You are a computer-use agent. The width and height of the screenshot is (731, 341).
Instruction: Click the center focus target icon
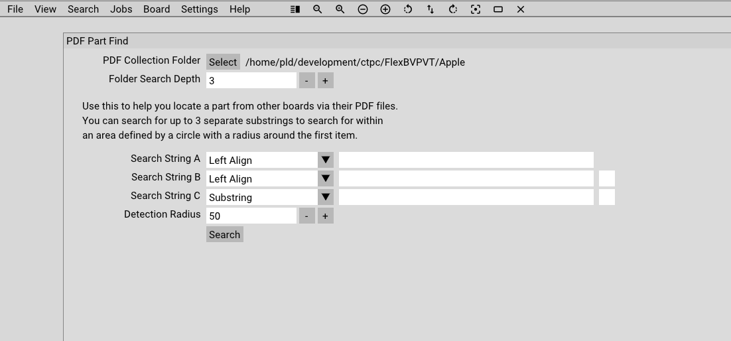click(x=475, y=9)
